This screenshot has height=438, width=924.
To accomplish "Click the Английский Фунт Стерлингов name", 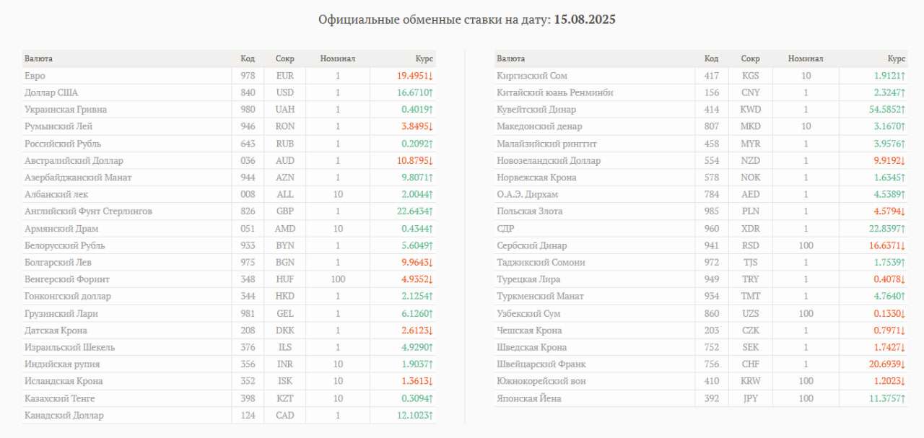I will pos(88,211).
